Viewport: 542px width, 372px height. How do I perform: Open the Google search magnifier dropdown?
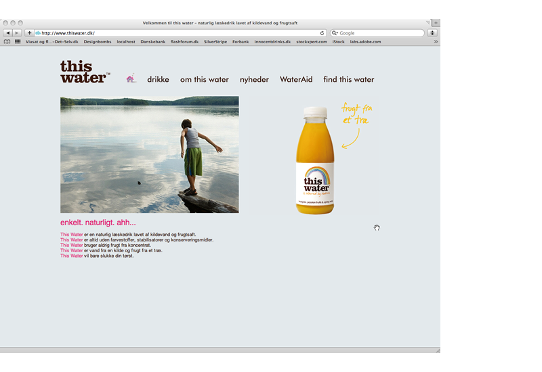tap(335, 32)
